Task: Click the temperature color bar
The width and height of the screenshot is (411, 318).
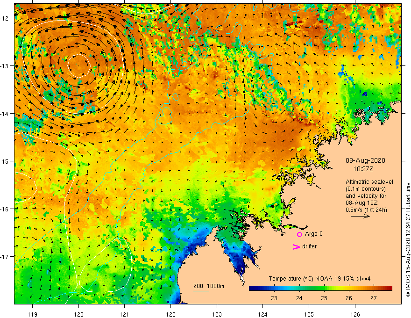Action: [320, 289]
